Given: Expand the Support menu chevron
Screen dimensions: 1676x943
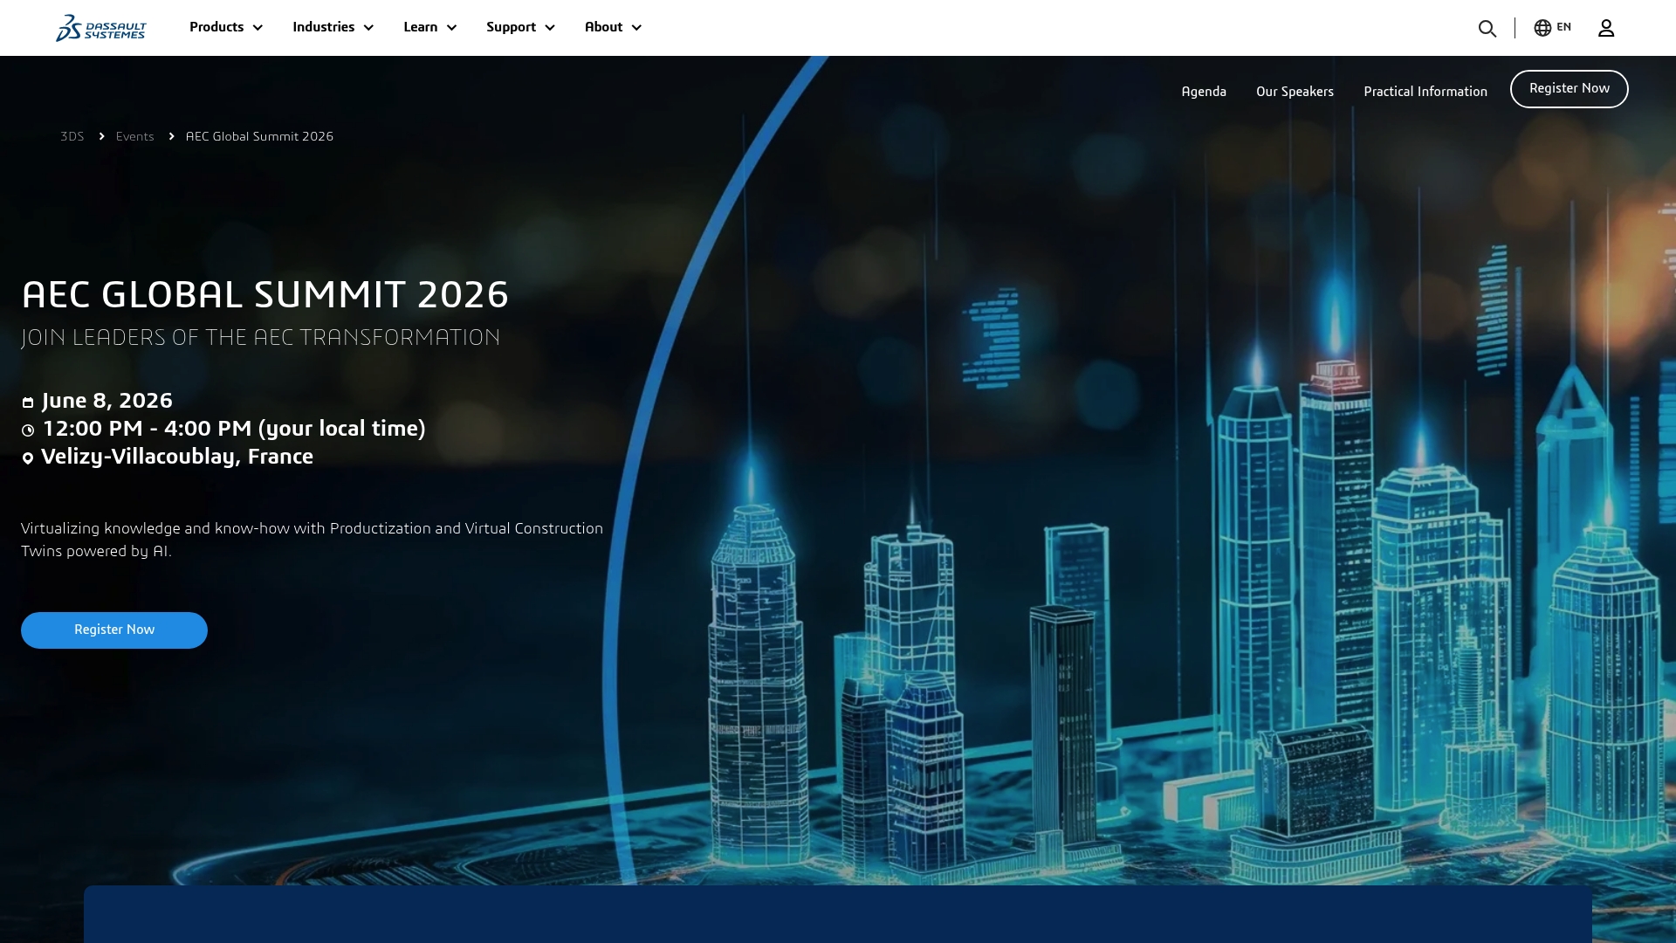Looking at the screenshot, I should pos(550,28).
